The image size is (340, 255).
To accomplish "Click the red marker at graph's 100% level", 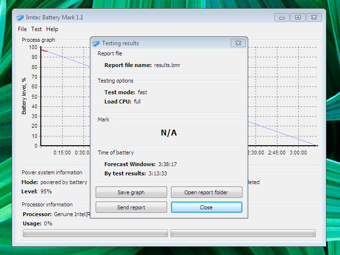I will (x=44, y=51).
